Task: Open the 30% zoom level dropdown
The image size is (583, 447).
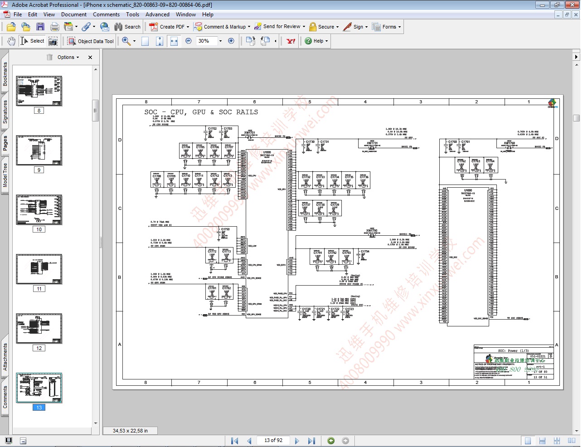Action: 221,41
